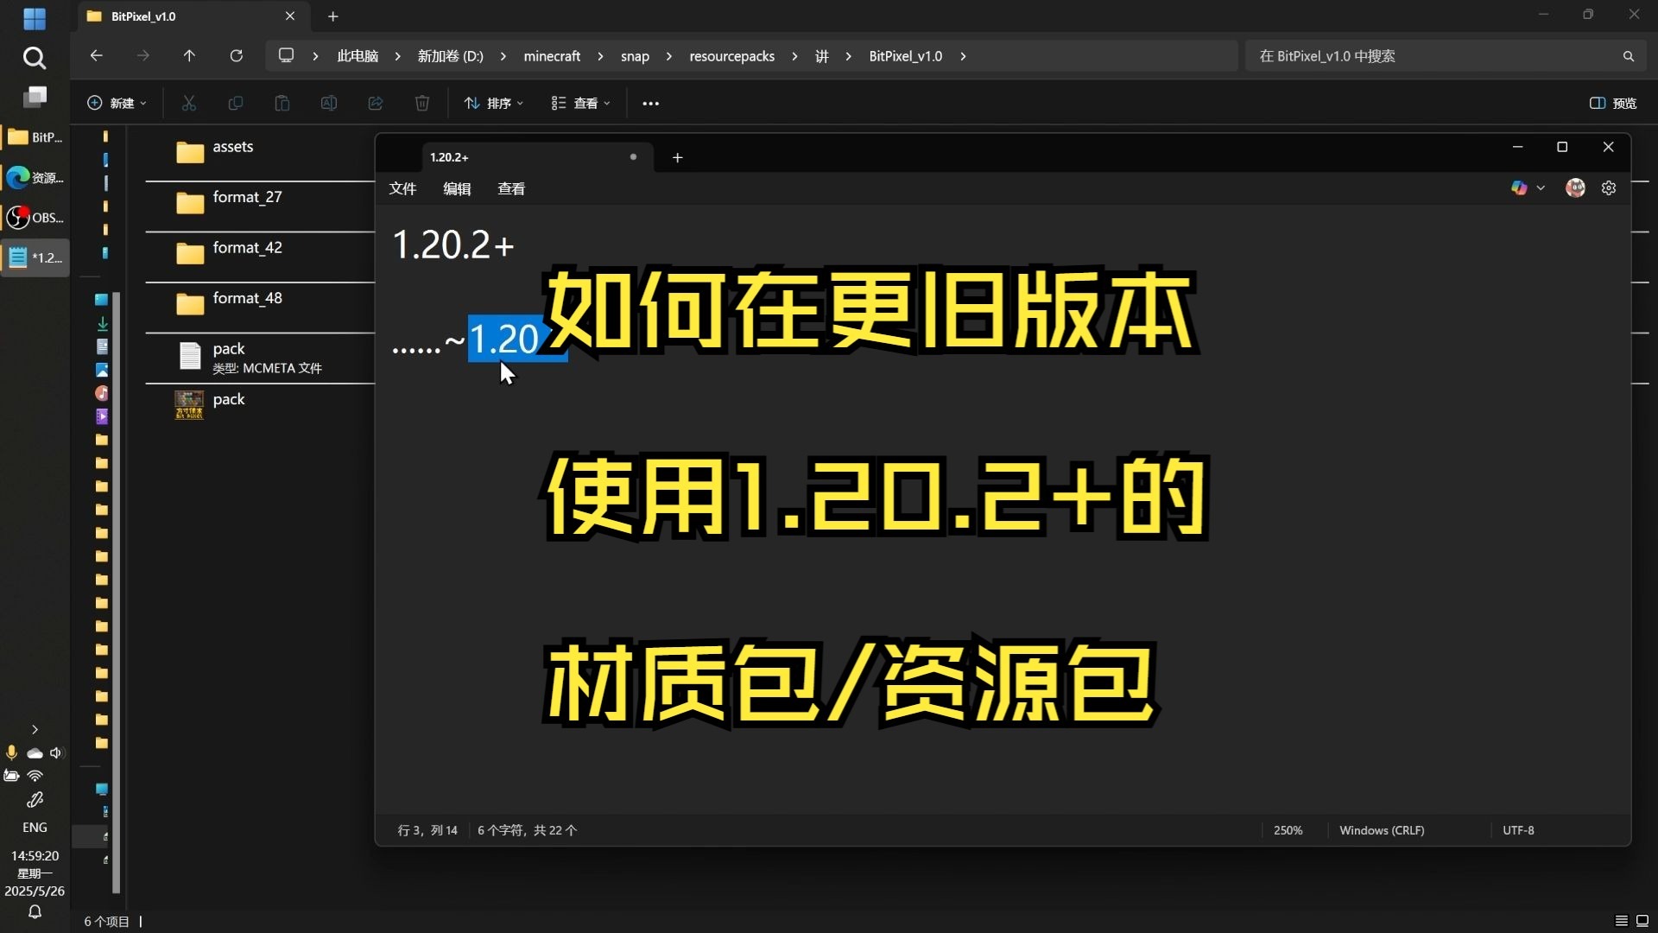Switch to the 1.20.2+ tab
Image resolution: width=1658 pixels, height=933 pixels.
tap(484, 157)
